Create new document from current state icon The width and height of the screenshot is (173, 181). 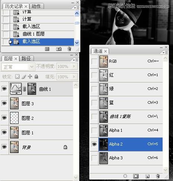[x=47, y=49]
